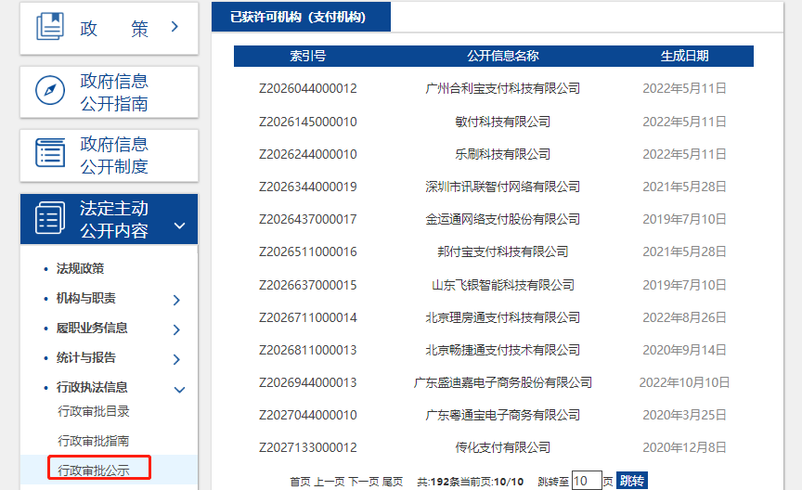Click the document icon beside 法定主动公开内容

tap(50, 218)
